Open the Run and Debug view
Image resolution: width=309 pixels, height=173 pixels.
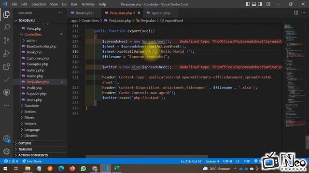click(6, 53)
